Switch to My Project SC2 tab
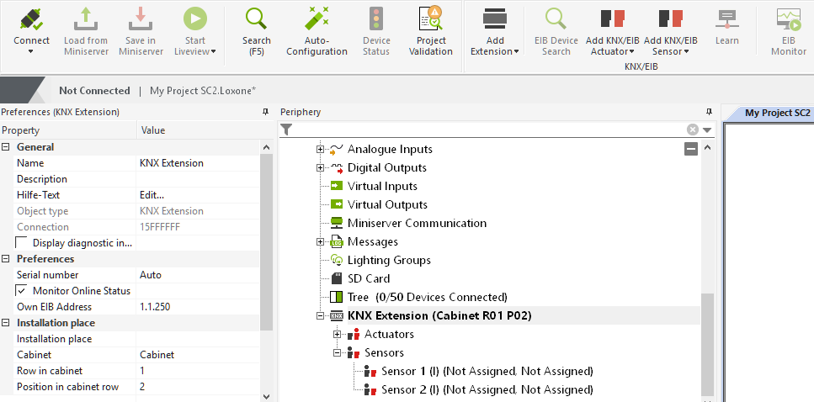This screenshot has height=402, width=814. pyautogui.click(x=777, y=113)
